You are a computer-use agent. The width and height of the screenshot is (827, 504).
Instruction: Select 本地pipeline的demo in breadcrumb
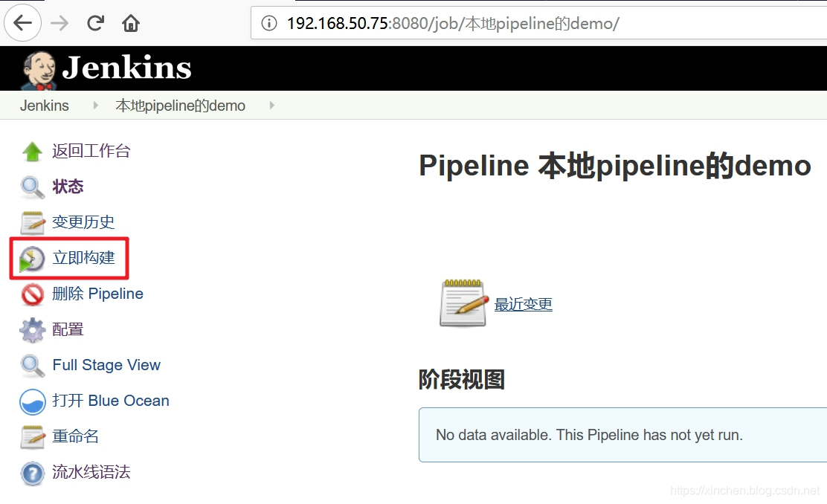181,106
